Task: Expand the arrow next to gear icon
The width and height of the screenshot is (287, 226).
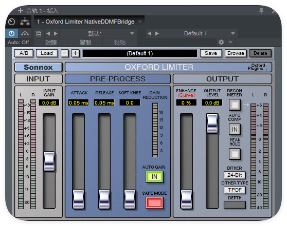Action: (x=230, y=43)
